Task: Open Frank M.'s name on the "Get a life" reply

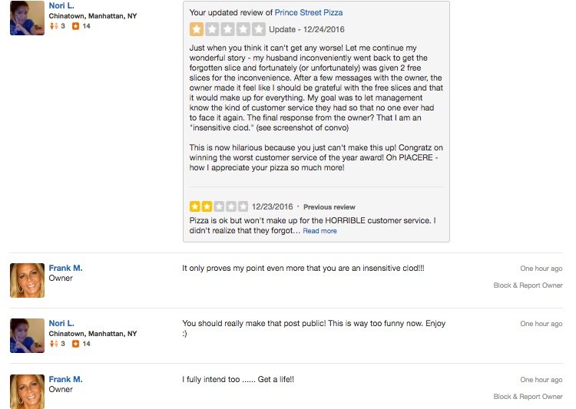Action: pyautogui.click(x=66, y=379)
